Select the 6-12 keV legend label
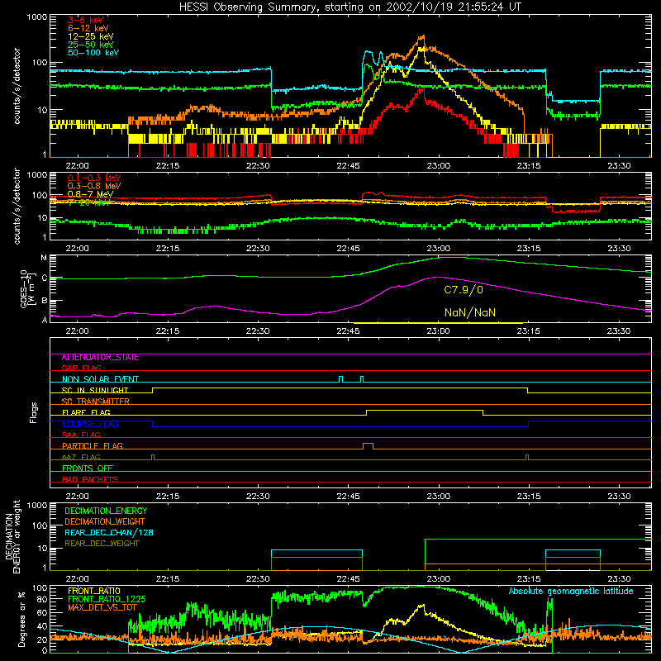The image size is (661, 661). [x=88, y=28]
